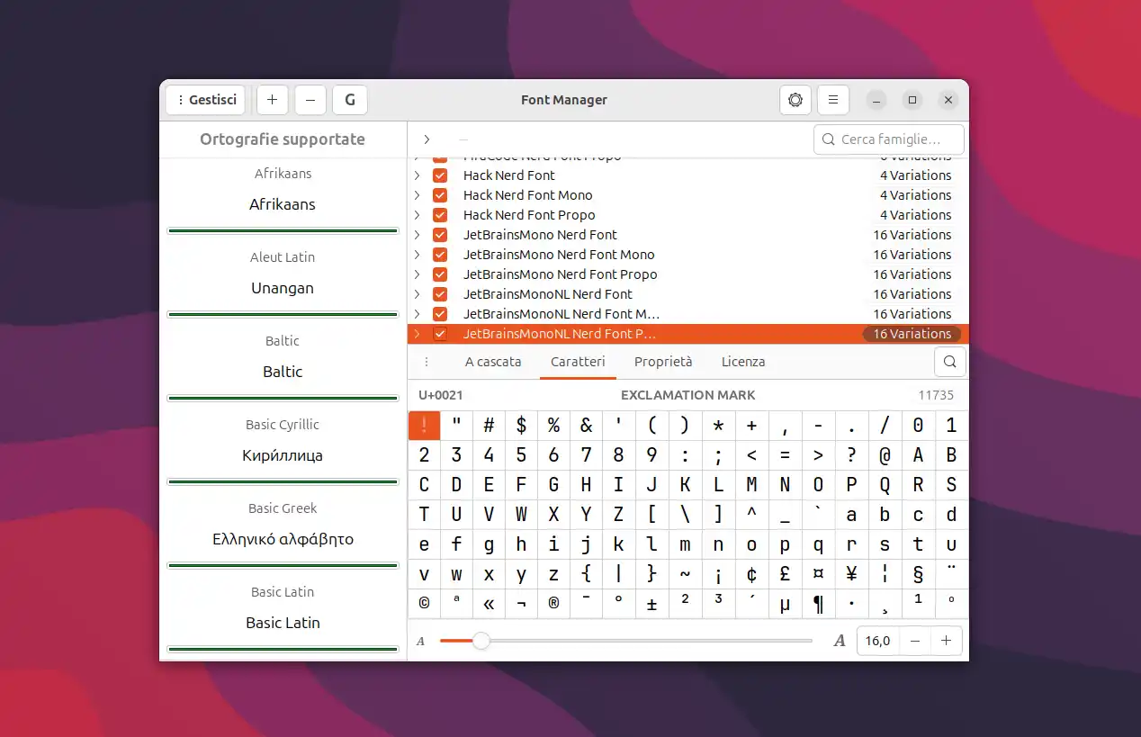Click the 16,0 font size field
The width and height of the screenshot is (1141, 737).
coord(877,641)
